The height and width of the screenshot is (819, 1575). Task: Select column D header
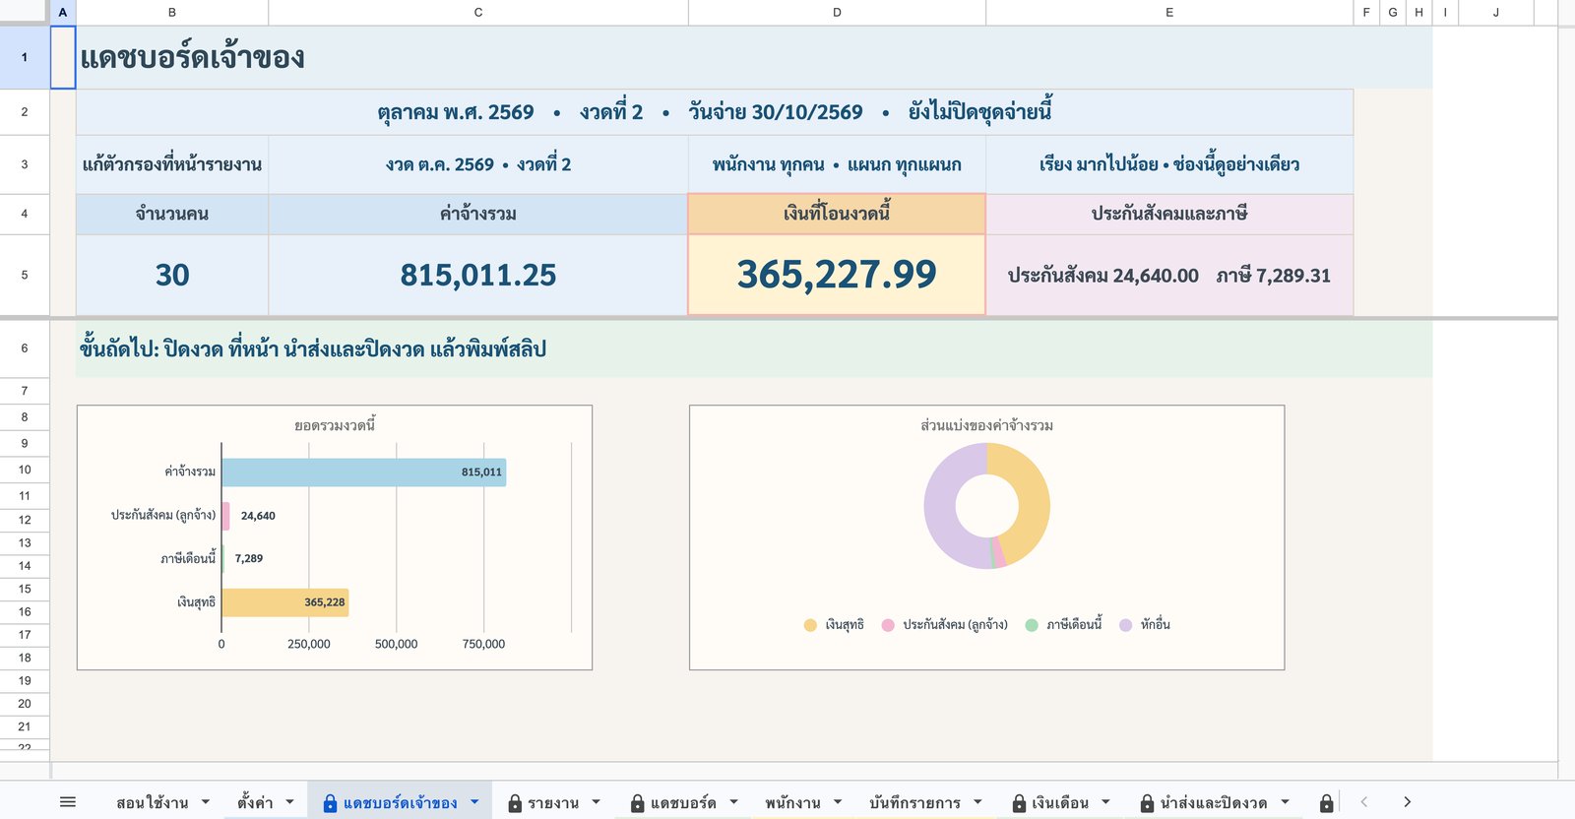pos(837,12)
